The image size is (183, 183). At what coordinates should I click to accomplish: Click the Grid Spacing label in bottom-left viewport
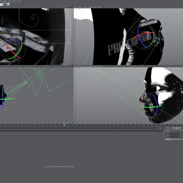tap(67, 123)
